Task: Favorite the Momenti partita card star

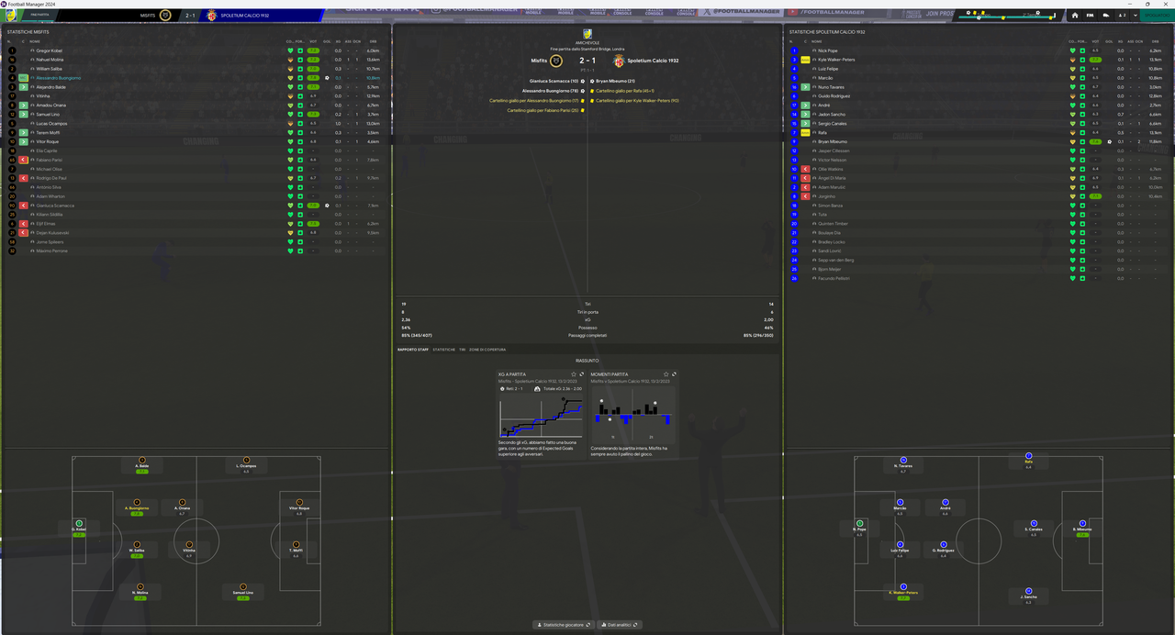Action: coord(666,374)
